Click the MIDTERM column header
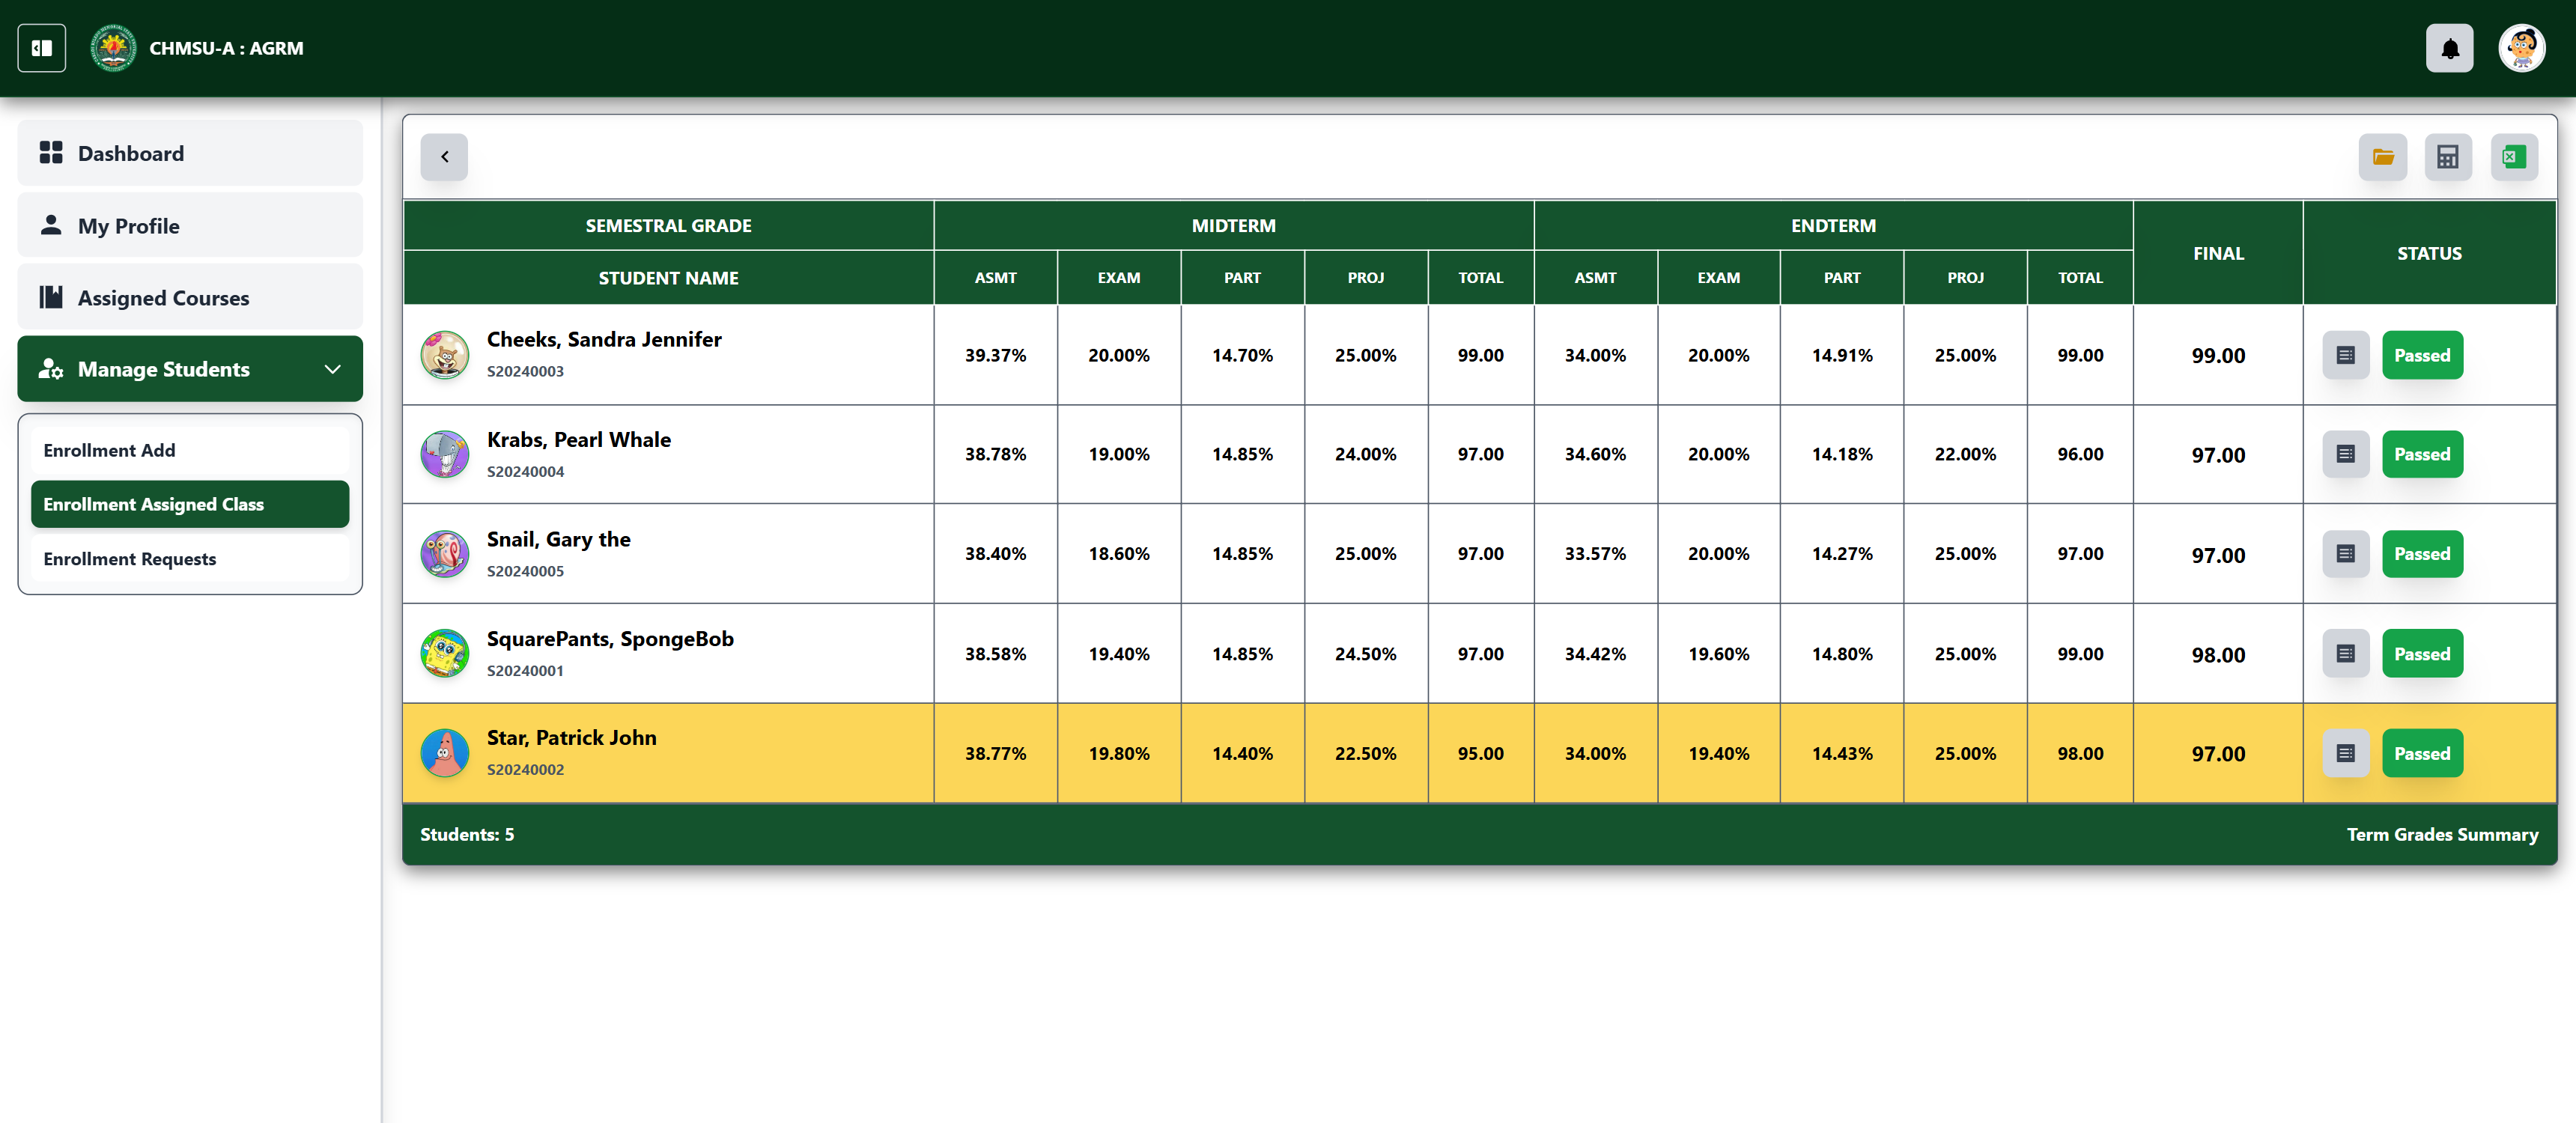The width and height of the screenshot is (2576, 1123). [1233, 226]
